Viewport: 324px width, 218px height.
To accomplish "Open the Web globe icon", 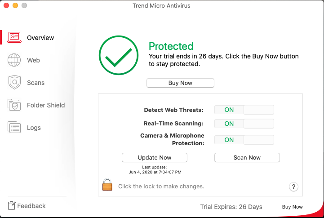I will (x=14, y=60).
